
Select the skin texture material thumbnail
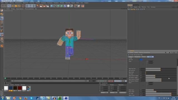pyautogui.click(x=29, y=88)
